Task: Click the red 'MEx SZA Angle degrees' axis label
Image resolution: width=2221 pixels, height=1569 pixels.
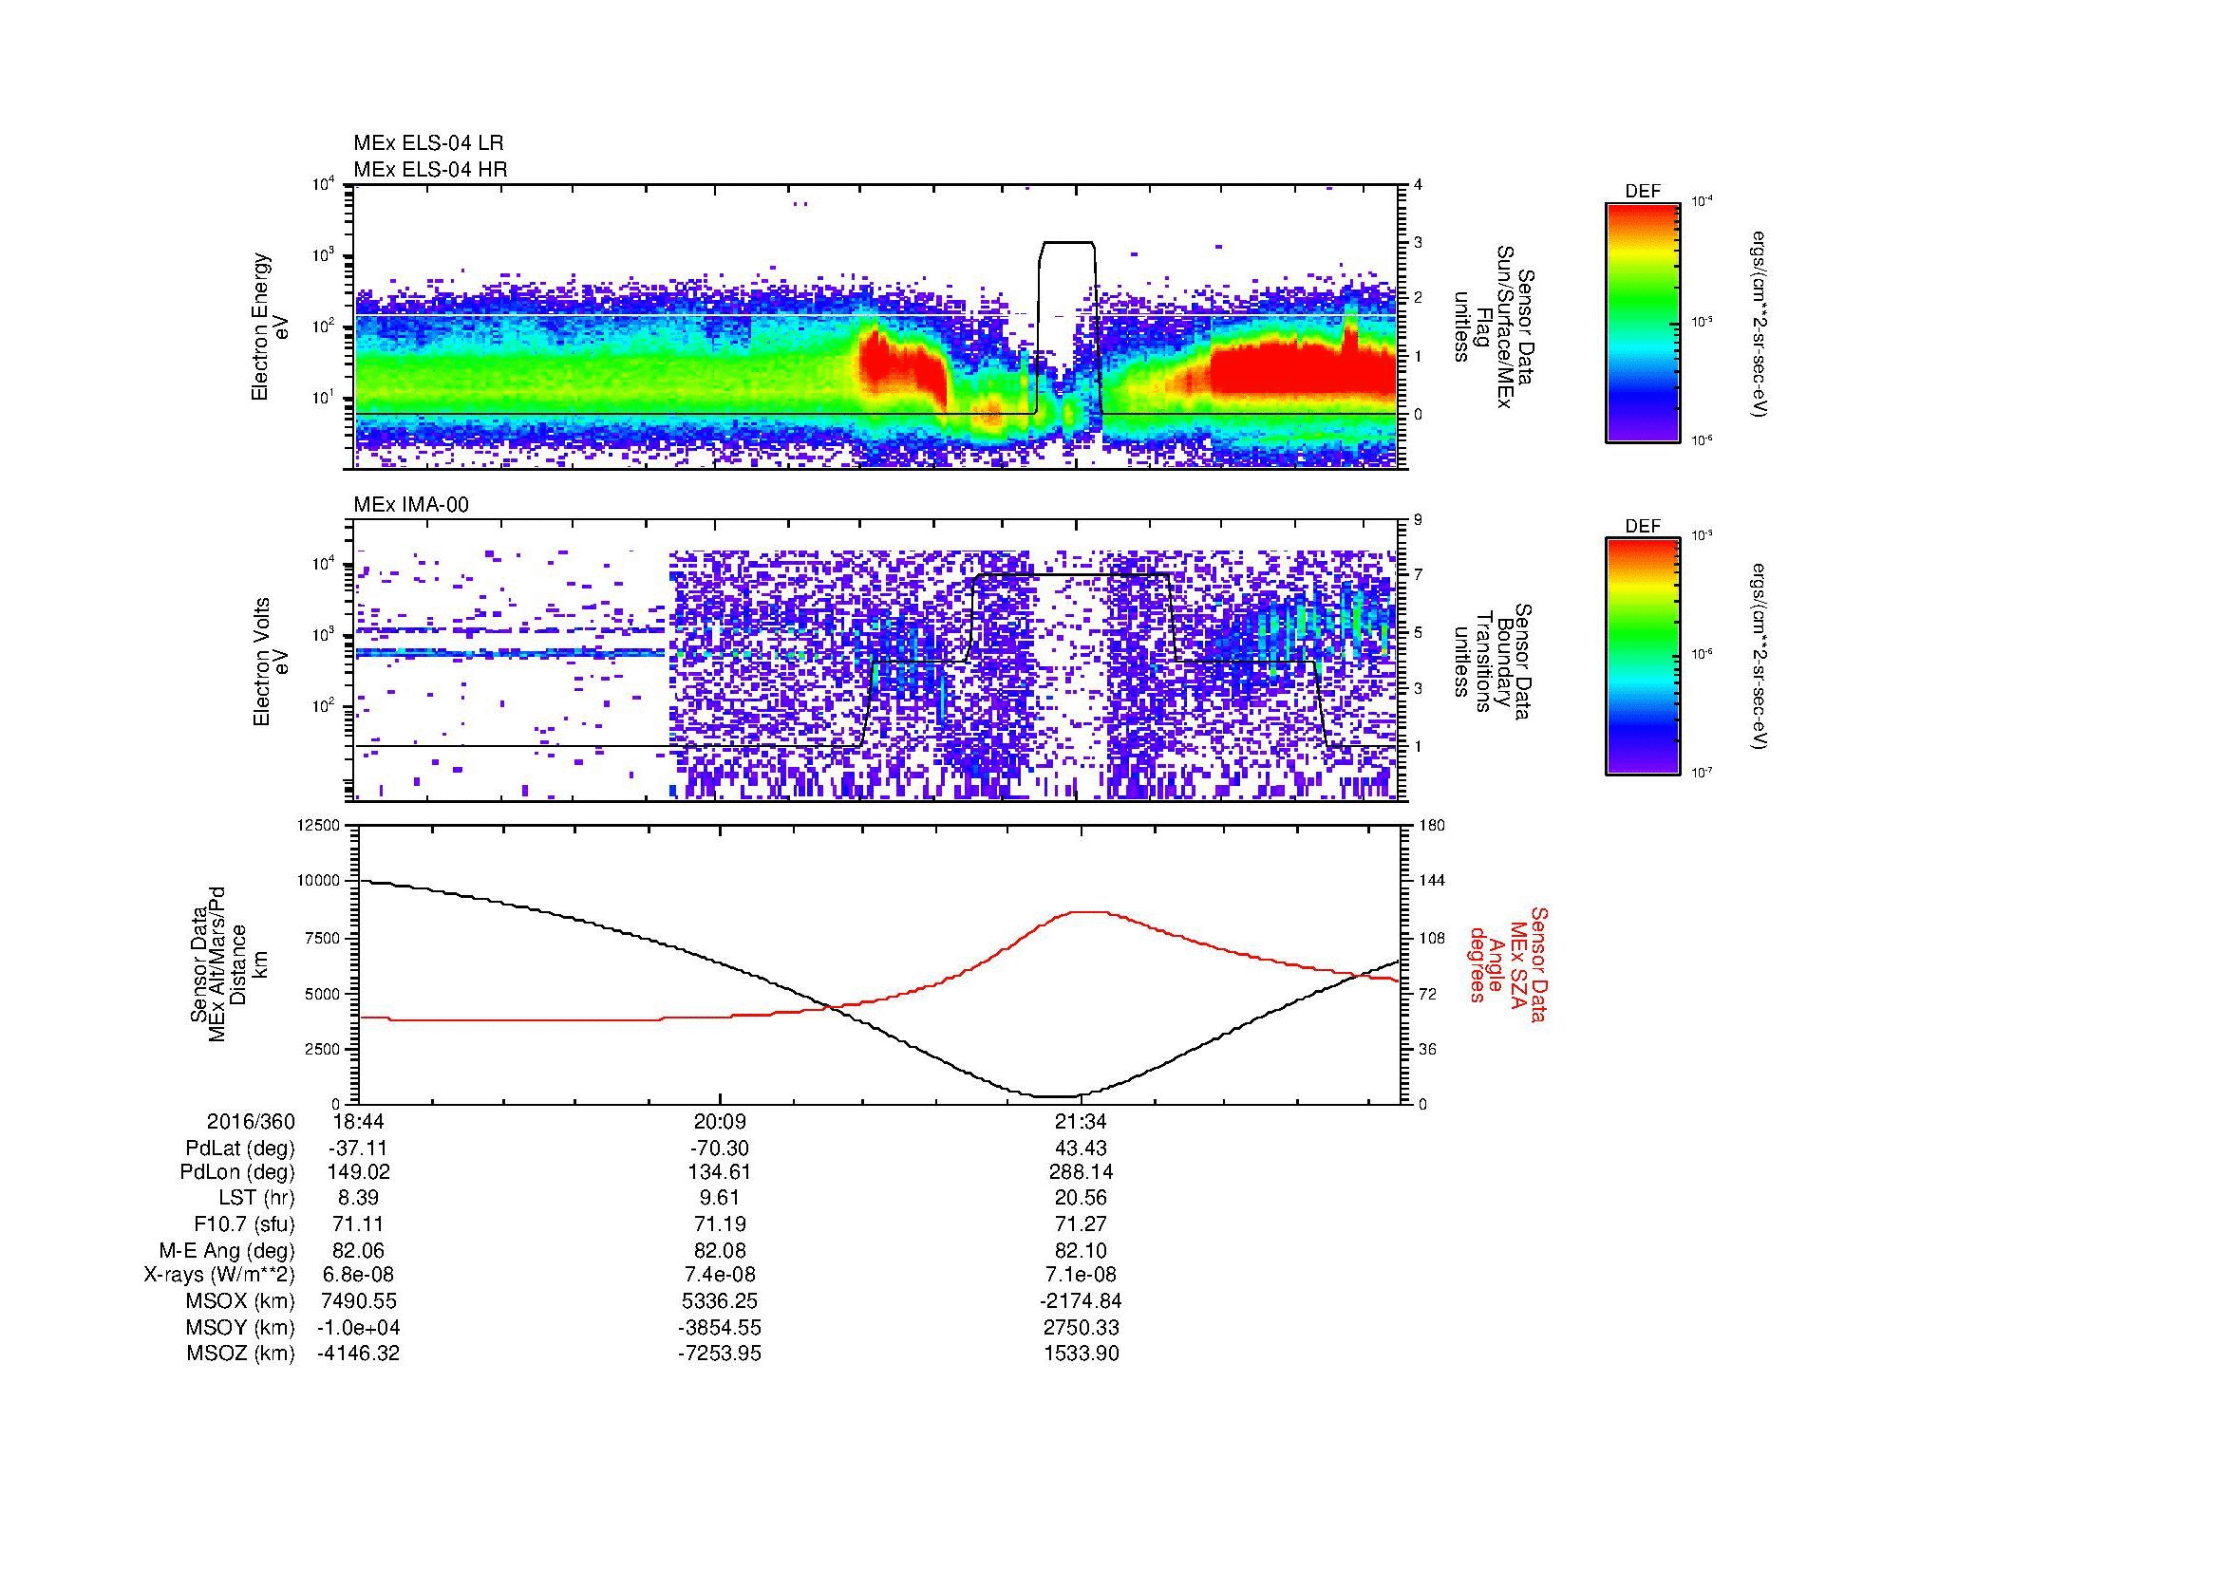Action: (1507, 964)
